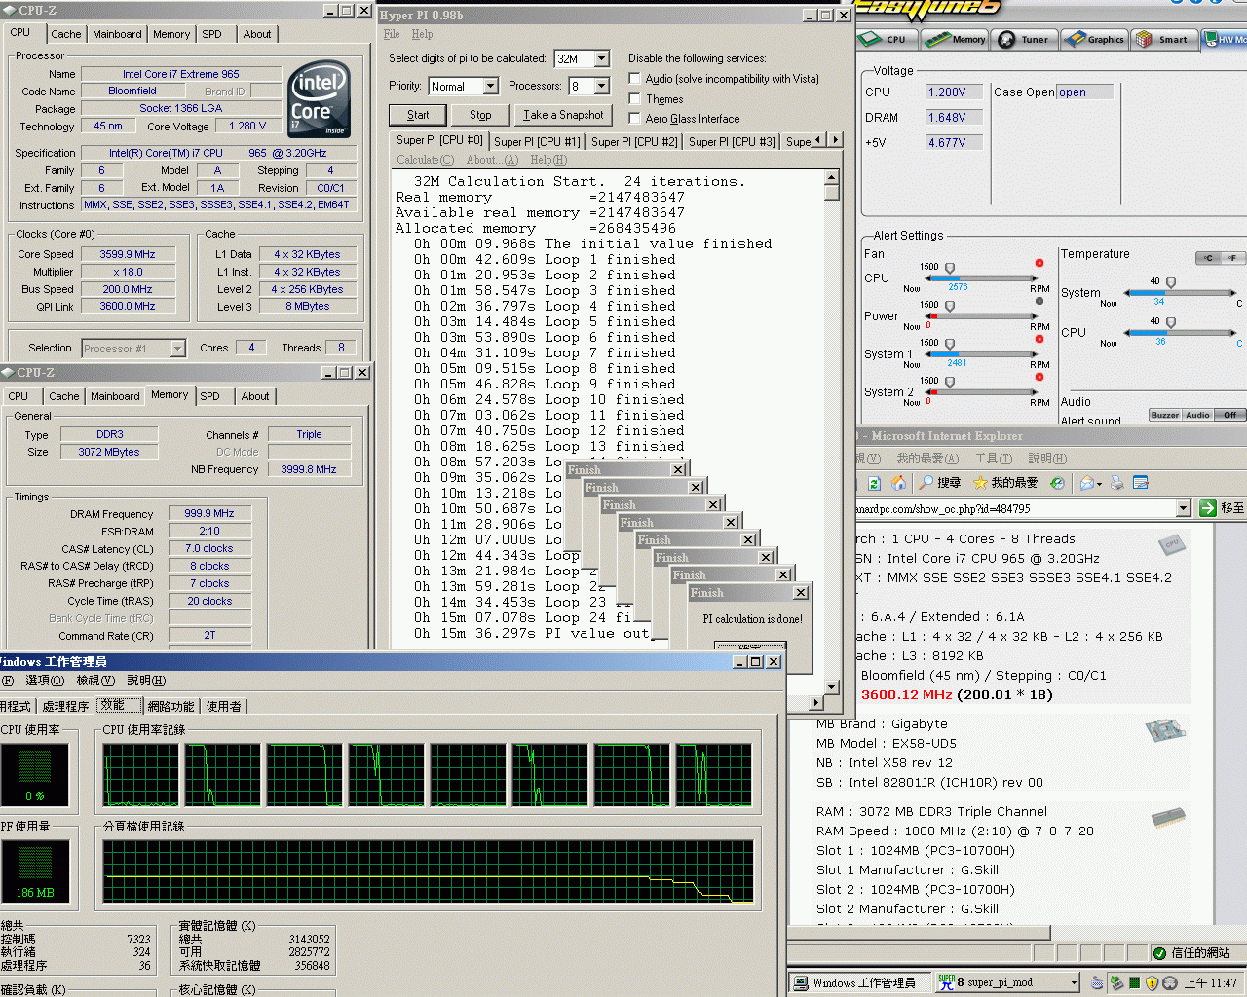The image size is (1247, 997).
Task: Open the Internet Explorer Help (說明) menu
Action: point(1047,459)
